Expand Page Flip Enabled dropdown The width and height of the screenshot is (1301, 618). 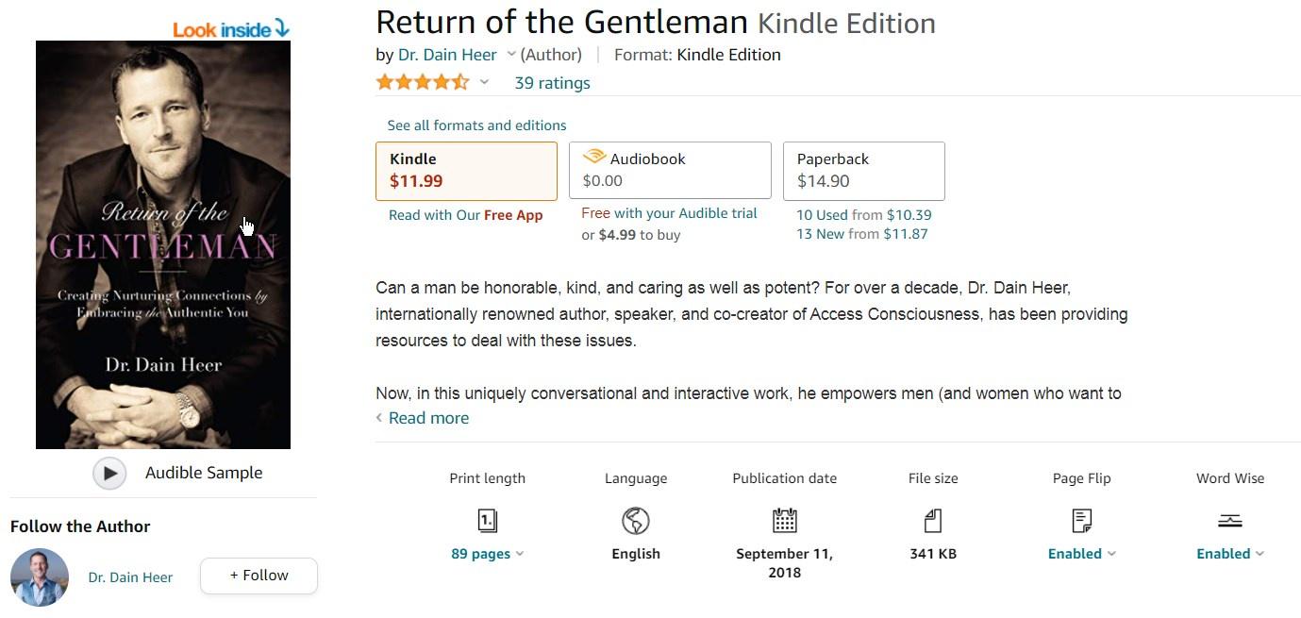[x=1111, y=554]
